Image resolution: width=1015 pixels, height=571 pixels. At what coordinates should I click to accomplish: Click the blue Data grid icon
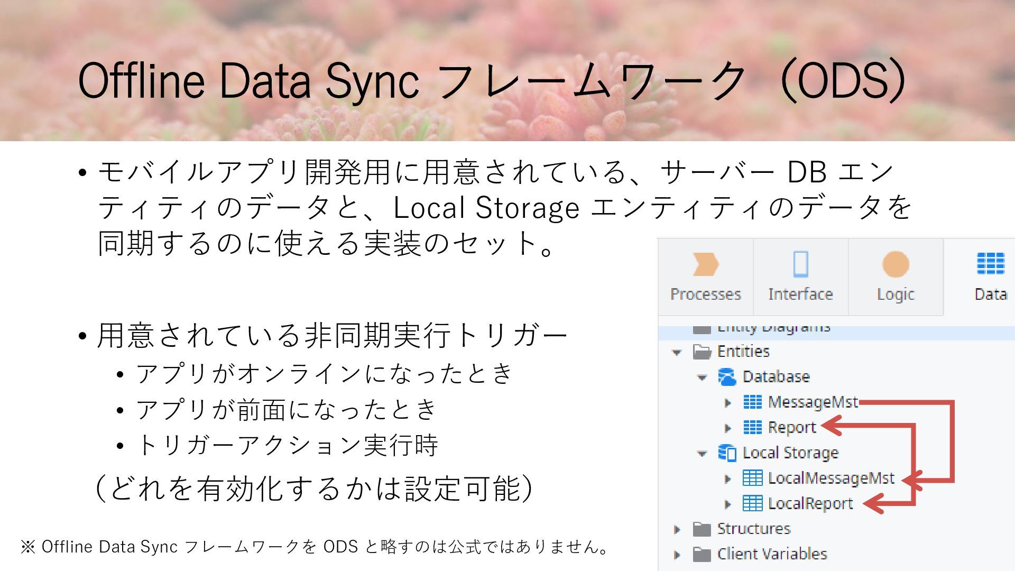tap(990, 263)
